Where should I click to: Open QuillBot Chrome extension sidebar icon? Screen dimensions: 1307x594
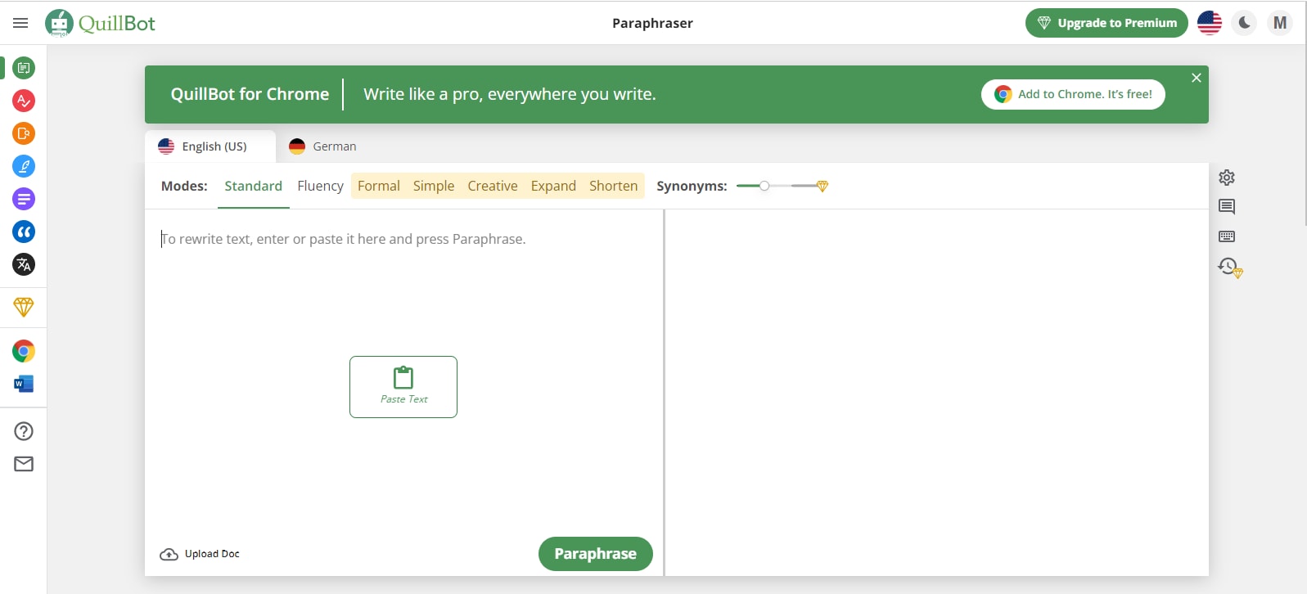(x=24, y=351)
